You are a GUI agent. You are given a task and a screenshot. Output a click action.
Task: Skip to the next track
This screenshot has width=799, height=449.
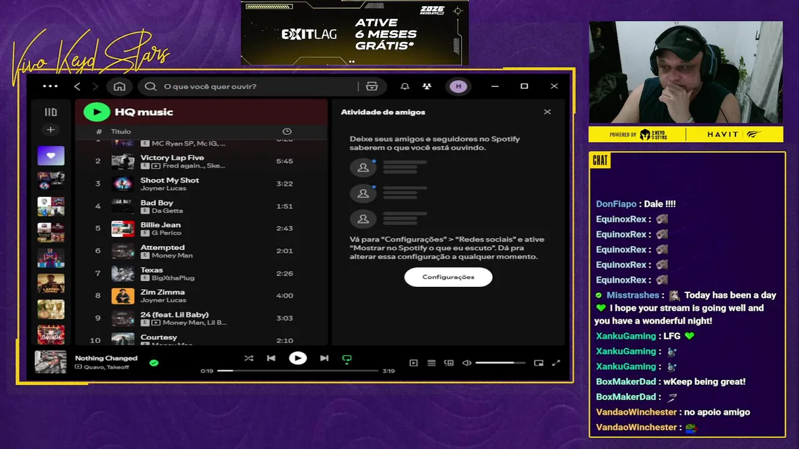[324, 358]
